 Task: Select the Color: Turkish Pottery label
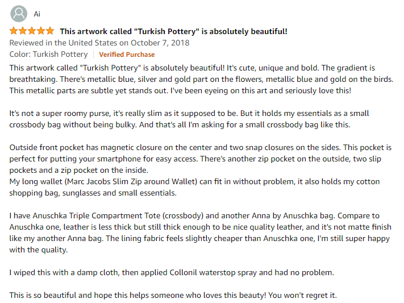49,55
